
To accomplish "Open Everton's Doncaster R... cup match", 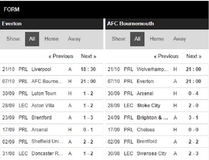I will pyautogui.click(x=51, y=154).
